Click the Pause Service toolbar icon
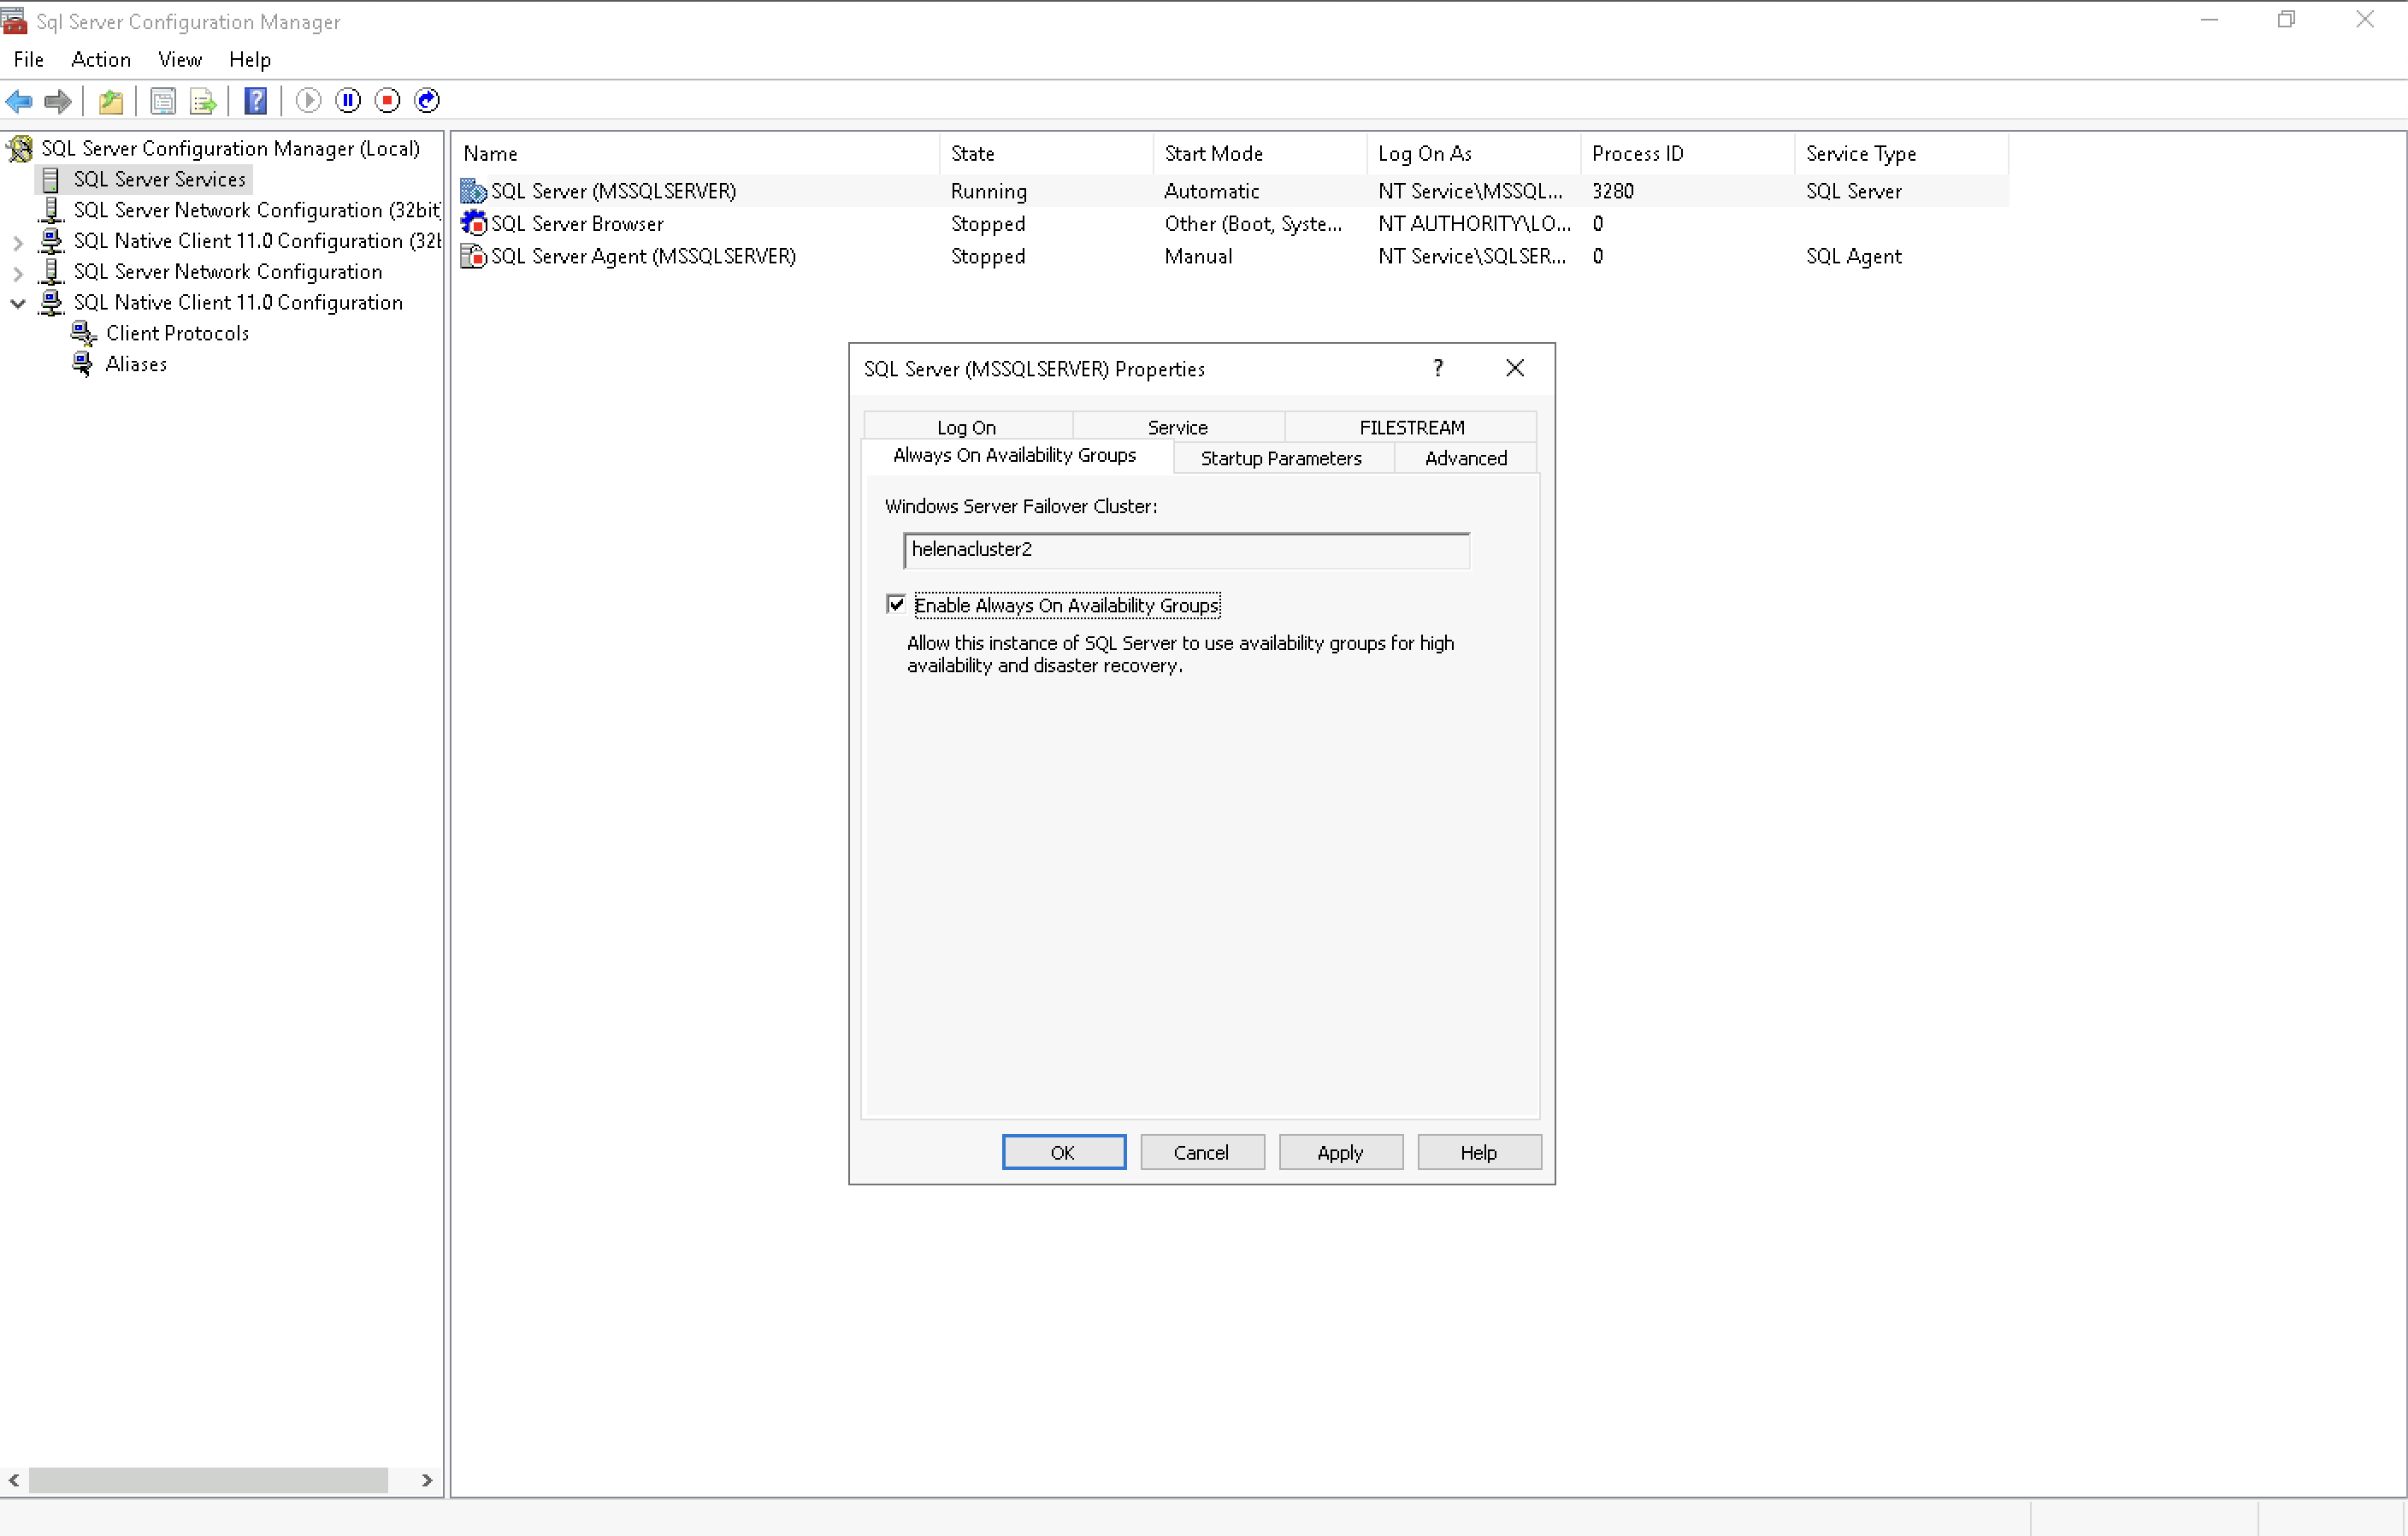 click(x=348, y=100)
